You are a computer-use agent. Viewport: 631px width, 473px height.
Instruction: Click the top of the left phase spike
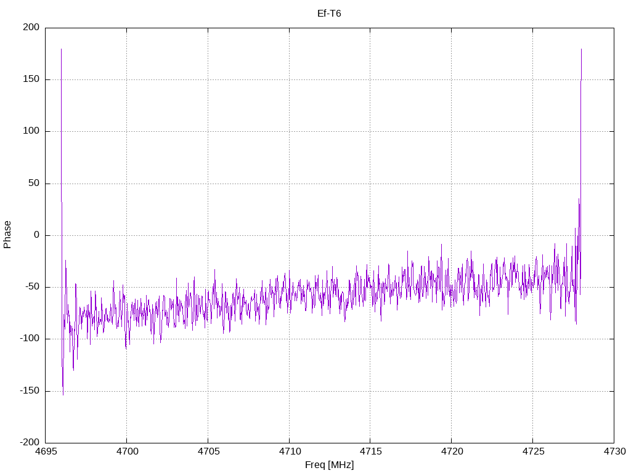(62, 49)
